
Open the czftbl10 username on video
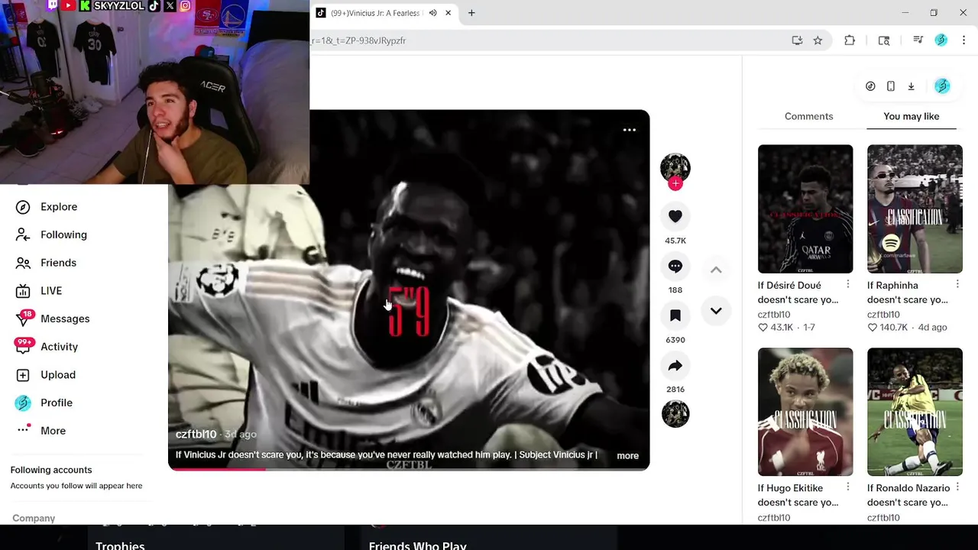click(x=196, y=434)
